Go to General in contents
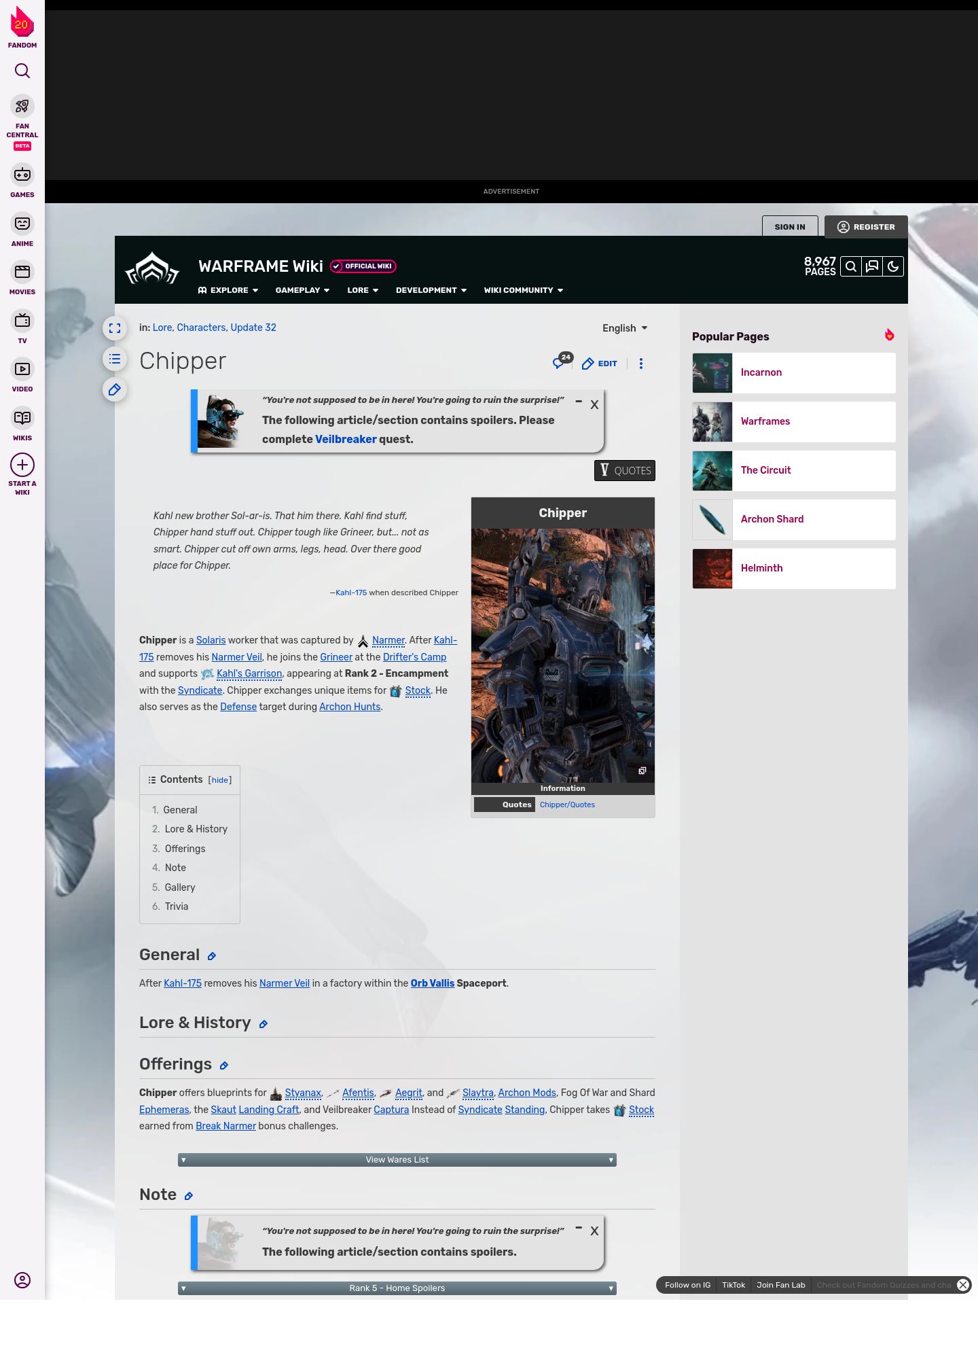 pos(180,810)
